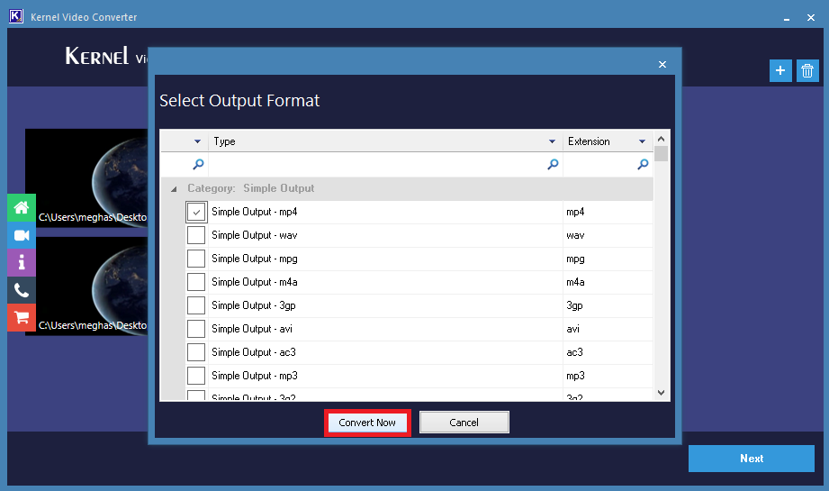
Task: Click the Cancel button
Action: 464,423
